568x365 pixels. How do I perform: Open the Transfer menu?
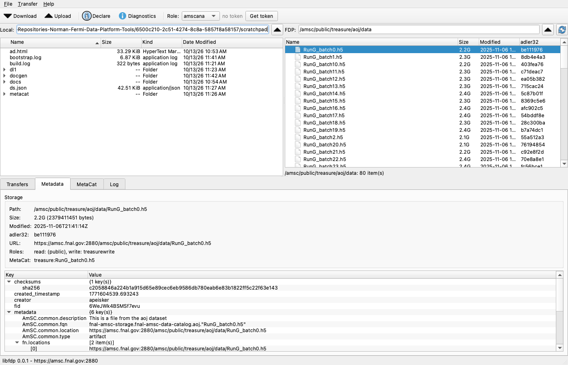pos(28,4)
